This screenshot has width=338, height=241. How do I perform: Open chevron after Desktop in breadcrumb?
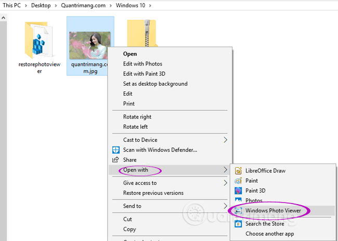pyautogui.click(x=56, y=6)
